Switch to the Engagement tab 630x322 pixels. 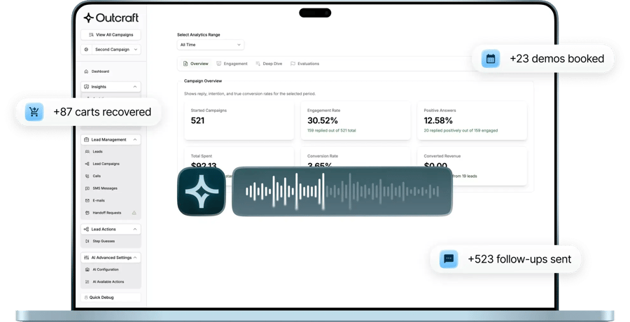[x=232, y=64]
